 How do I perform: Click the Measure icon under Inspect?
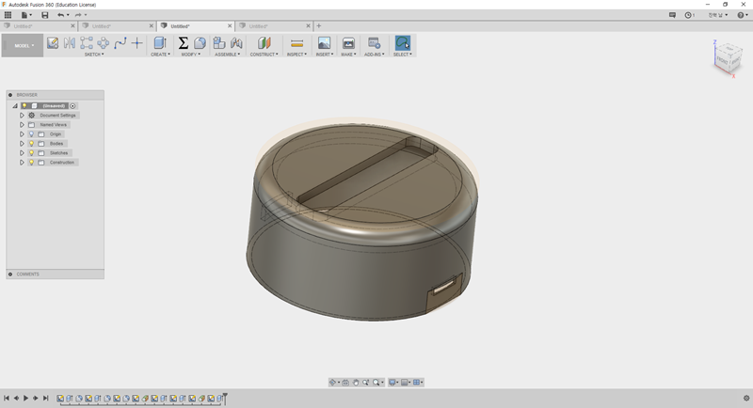[296, 43]
